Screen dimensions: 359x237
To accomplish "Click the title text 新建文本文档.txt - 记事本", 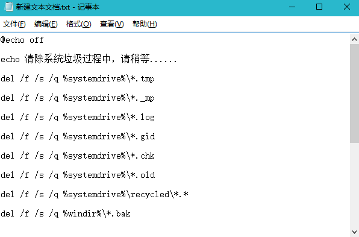I will 57,7.
